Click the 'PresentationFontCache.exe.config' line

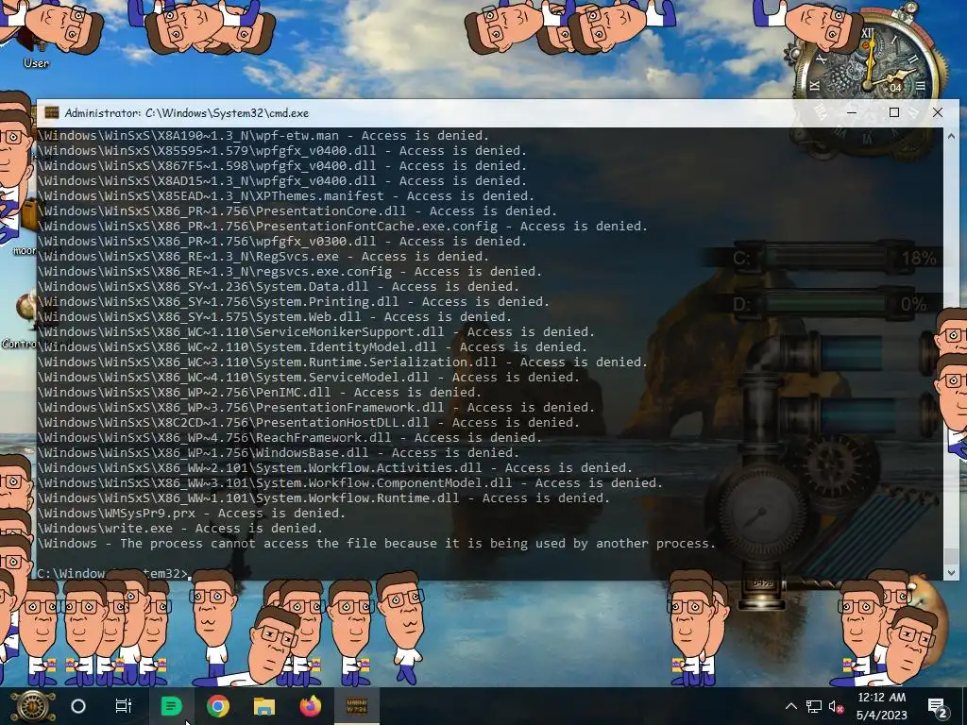click(343, 227)
